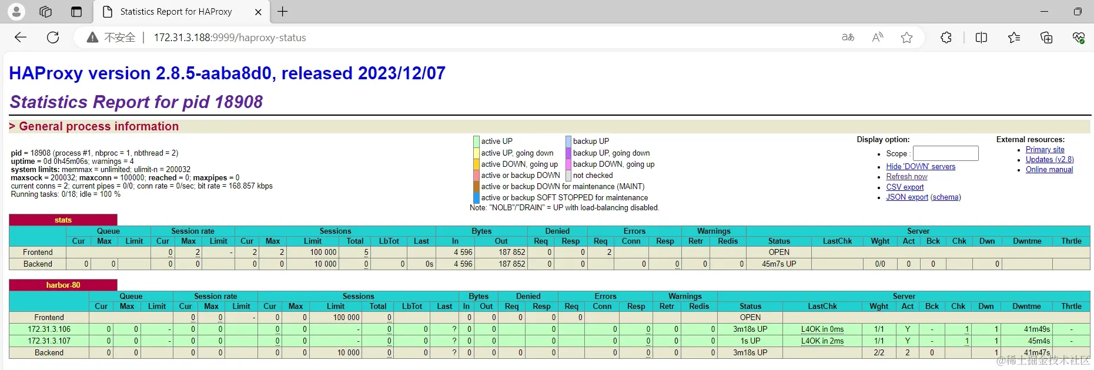Click the not checked grey legend swatch

[568, 175]
